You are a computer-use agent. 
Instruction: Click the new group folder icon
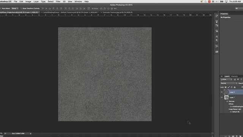(x=240, y=136)
